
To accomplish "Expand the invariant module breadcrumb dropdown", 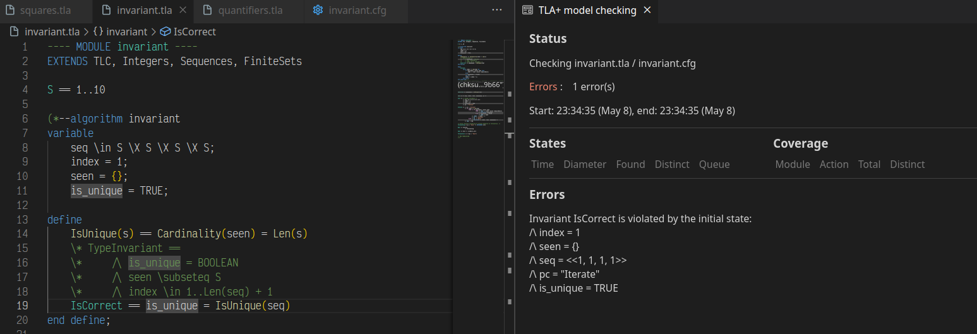I will pos(126,32).
